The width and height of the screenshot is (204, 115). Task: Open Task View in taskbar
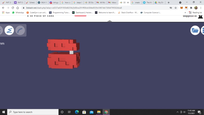click(x=69, y=112)
